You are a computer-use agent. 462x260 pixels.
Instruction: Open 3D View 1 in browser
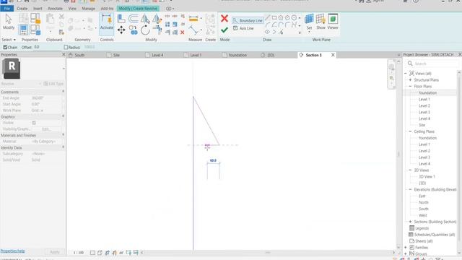tap(427, 176)
